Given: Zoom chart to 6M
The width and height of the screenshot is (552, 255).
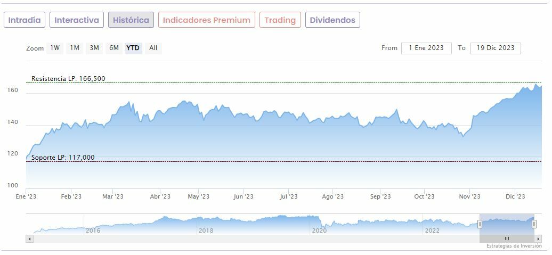Looking at the screenshot, I should click(114, 48).
